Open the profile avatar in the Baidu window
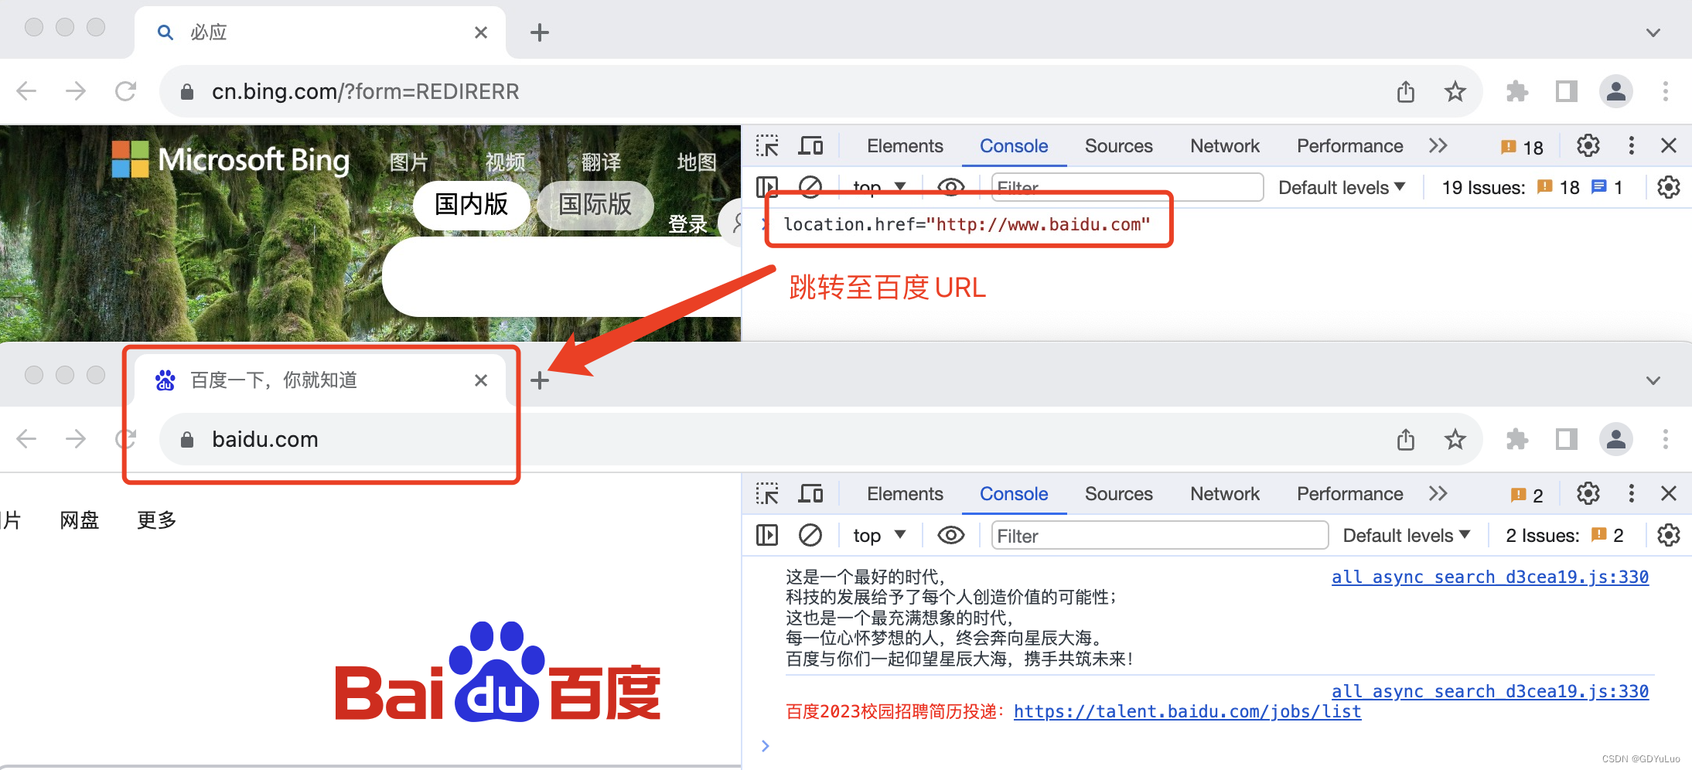The height and width of the screenshot is (770, 1692). coord(1616,439)
